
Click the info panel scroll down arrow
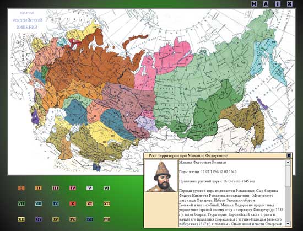pyautogui.click(x=288, y=224)
